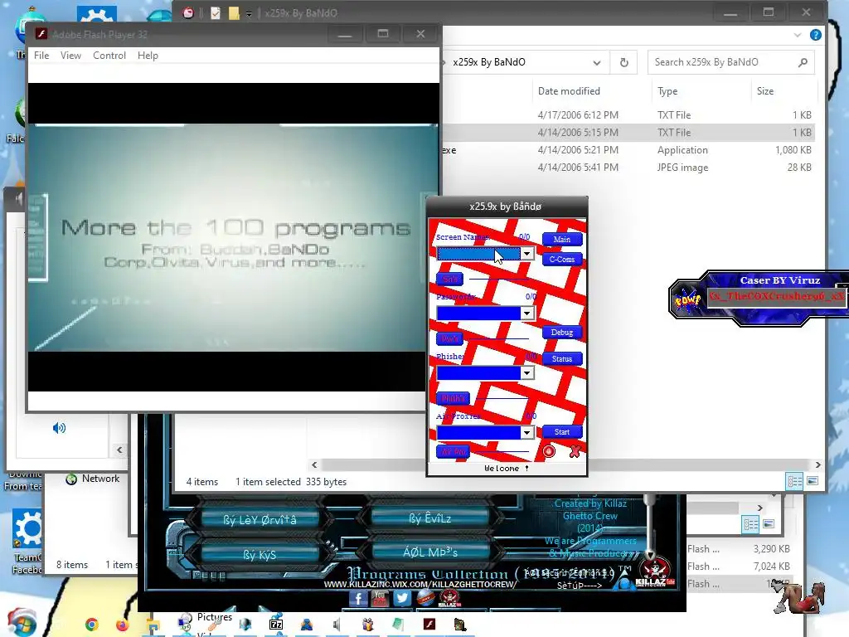
Task: Click the blue speaker volume icon
Action: pyautogui.click(x=59, y=429)
